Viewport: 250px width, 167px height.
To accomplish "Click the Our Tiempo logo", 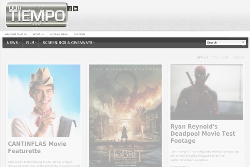I will pos(37,15).
